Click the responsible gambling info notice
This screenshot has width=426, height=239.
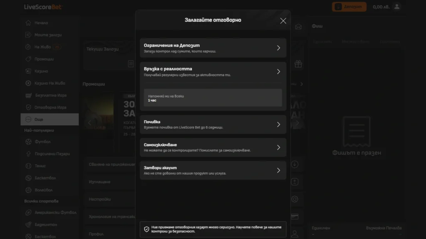point(213,229)
